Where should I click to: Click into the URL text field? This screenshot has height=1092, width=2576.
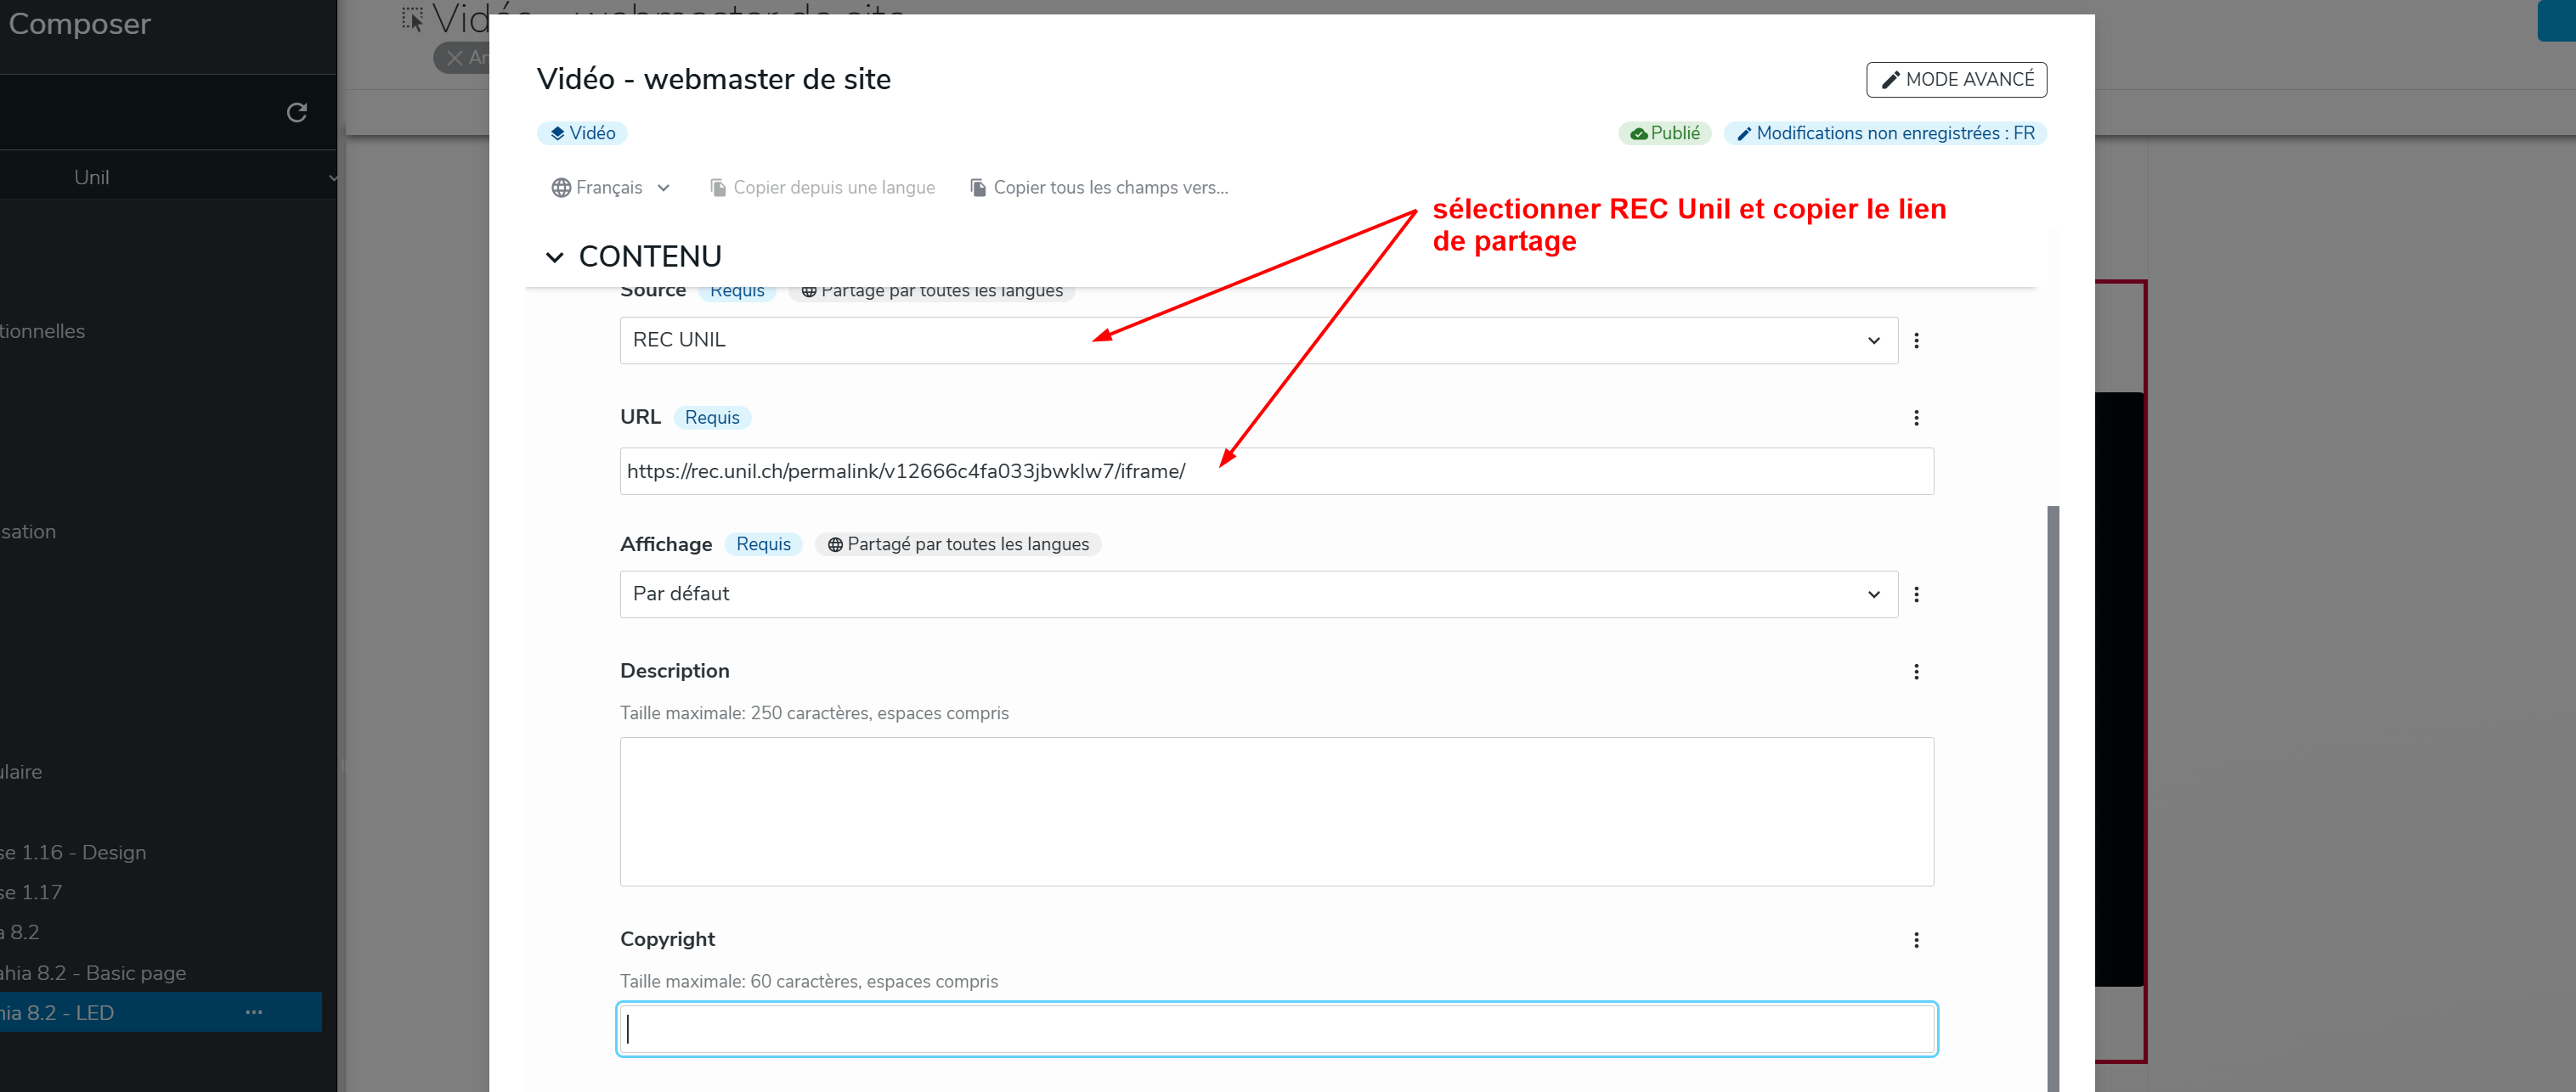1275,471
